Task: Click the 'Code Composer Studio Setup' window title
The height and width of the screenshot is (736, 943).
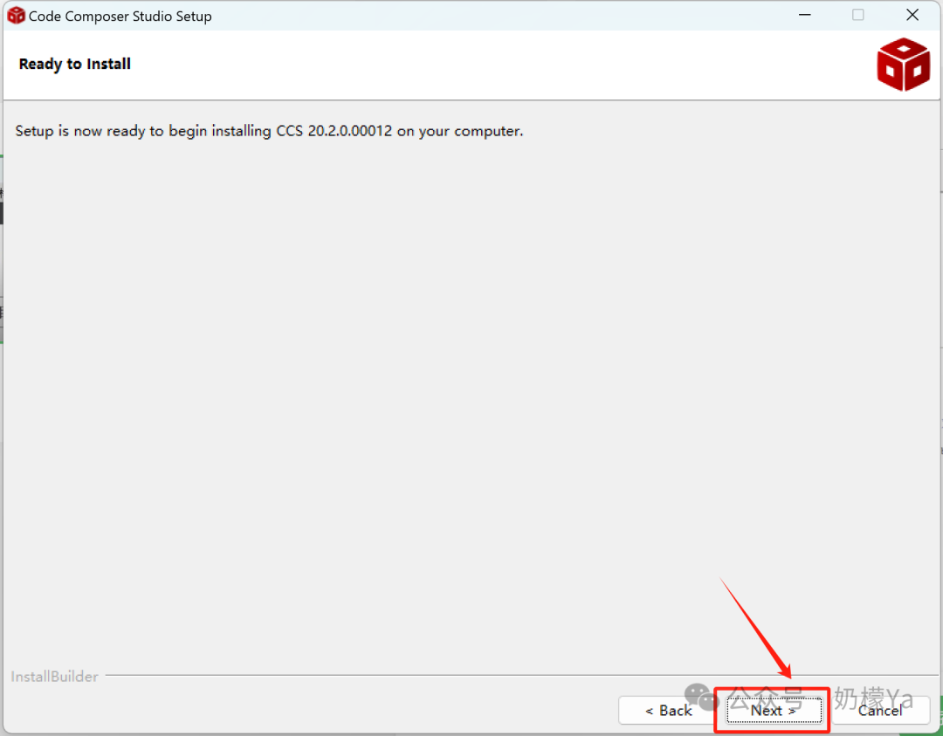Action: coord(120,17)
